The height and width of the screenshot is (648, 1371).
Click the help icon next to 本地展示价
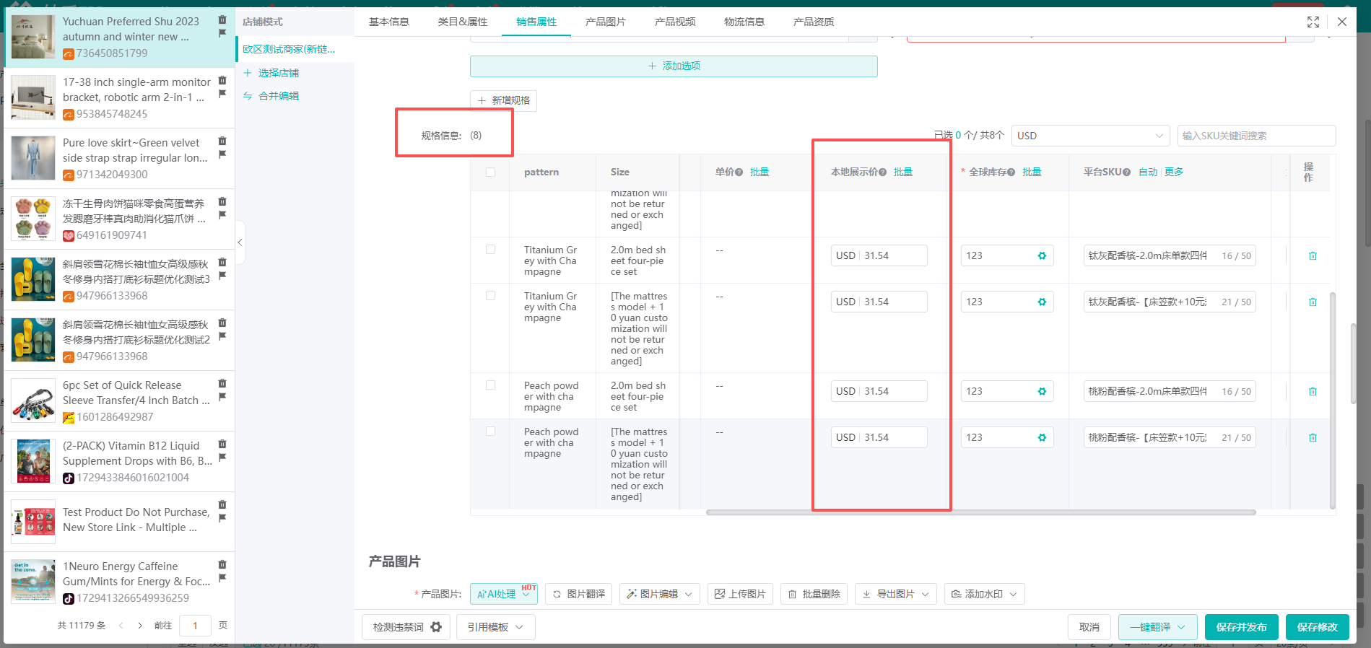pyautogui.click(x=882, y=172)
